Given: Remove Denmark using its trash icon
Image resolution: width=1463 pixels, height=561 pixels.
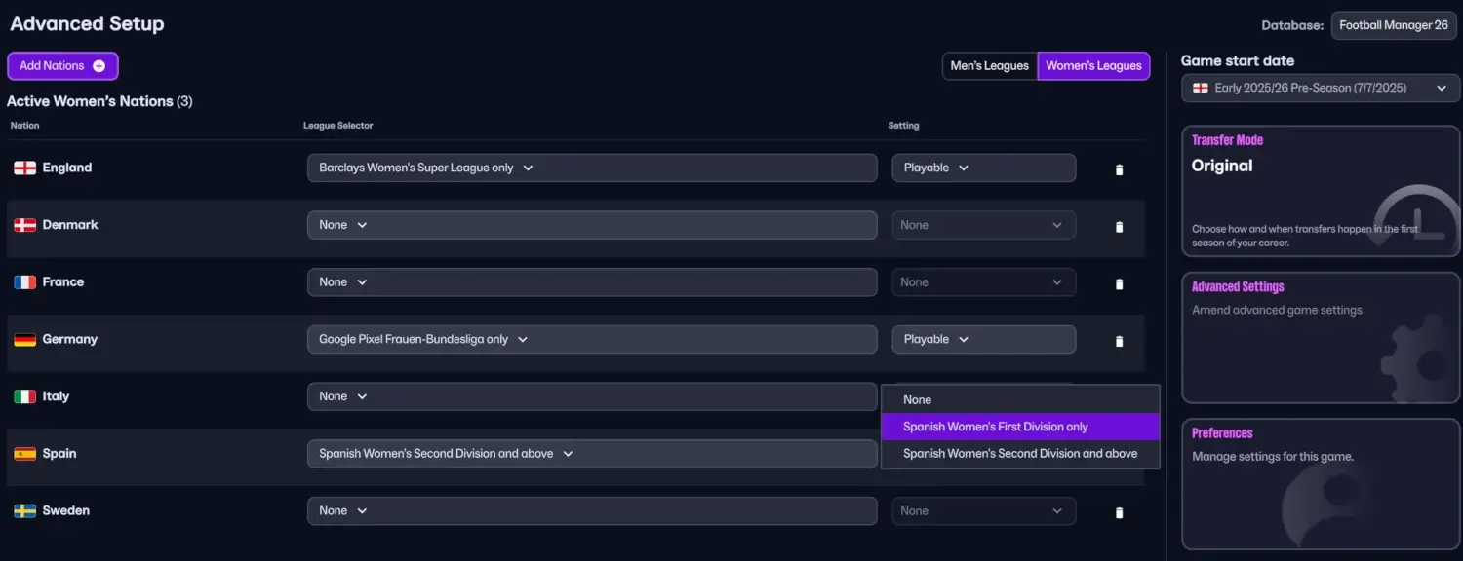Looking at the screenshot, I should 1119,227.
